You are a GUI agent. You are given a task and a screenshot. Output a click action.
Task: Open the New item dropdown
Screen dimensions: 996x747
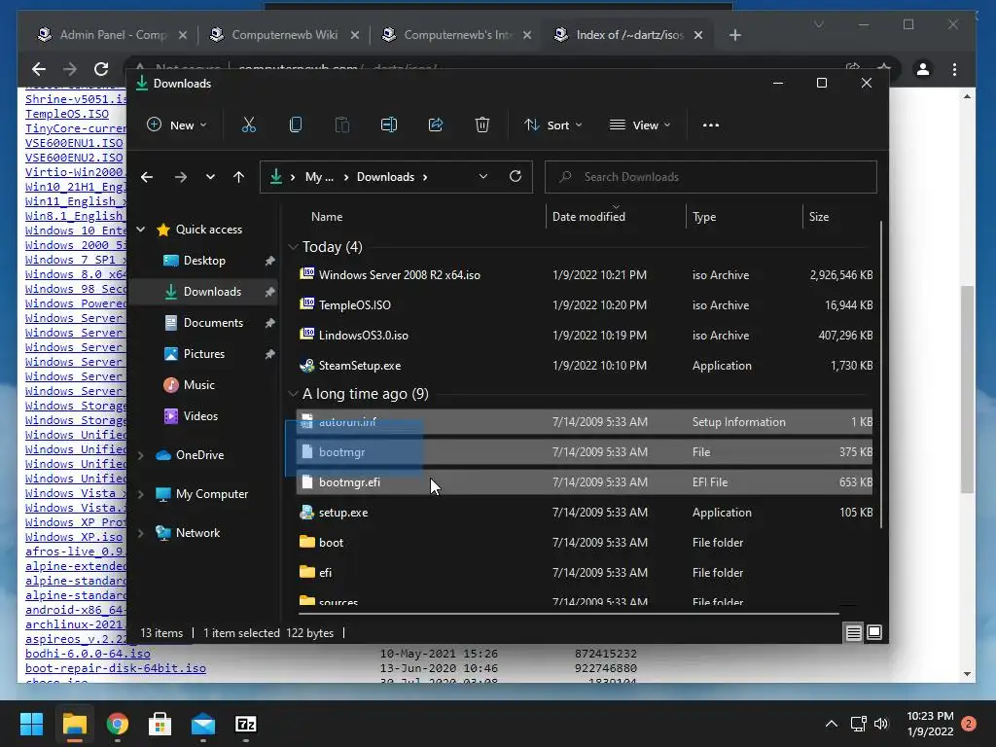[177, 125]
